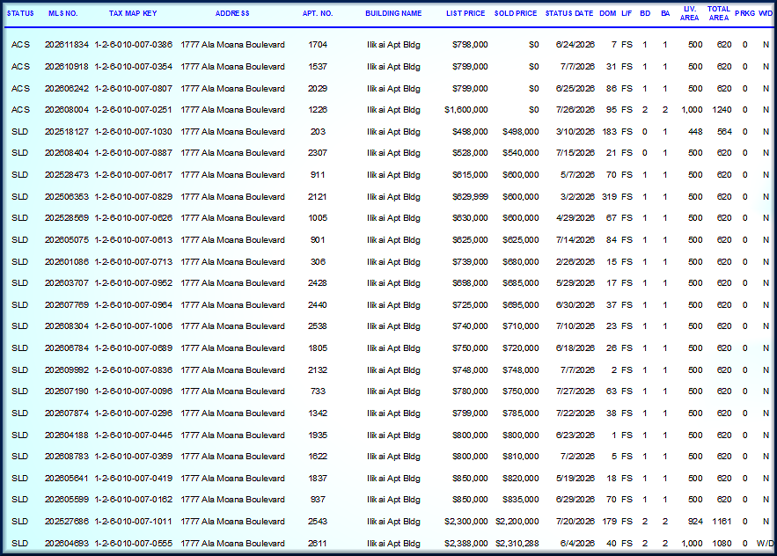Select MLS number 202607874
This screenshot has height=556, width=777.
pos(66,413)
